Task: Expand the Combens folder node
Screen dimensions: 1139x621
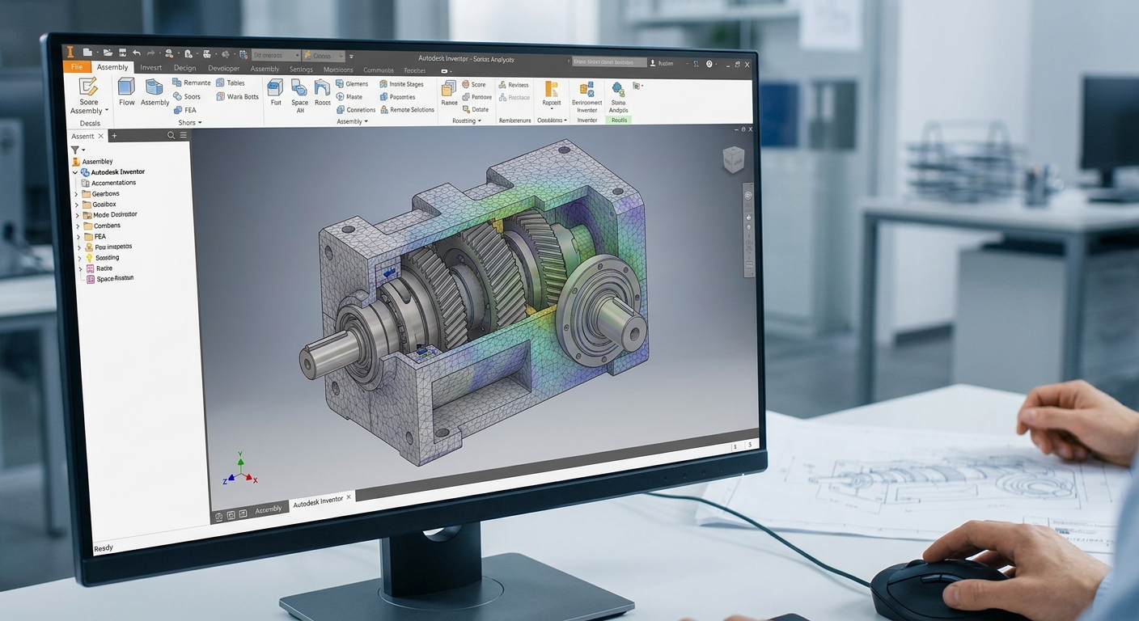Action: point(78,226)
